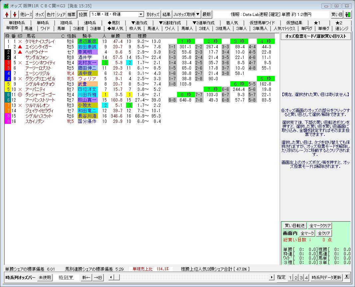
Task: Toggle the 未使用 time-series button
Action: (x=45, y=277)
